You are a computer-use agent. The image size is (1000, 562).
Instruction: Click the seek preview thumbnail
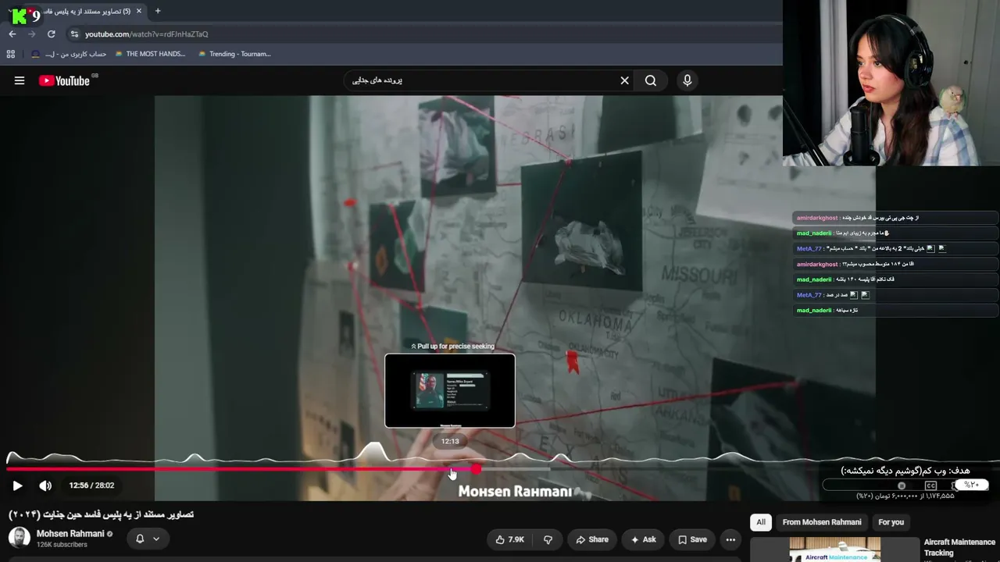click(450, 390)
